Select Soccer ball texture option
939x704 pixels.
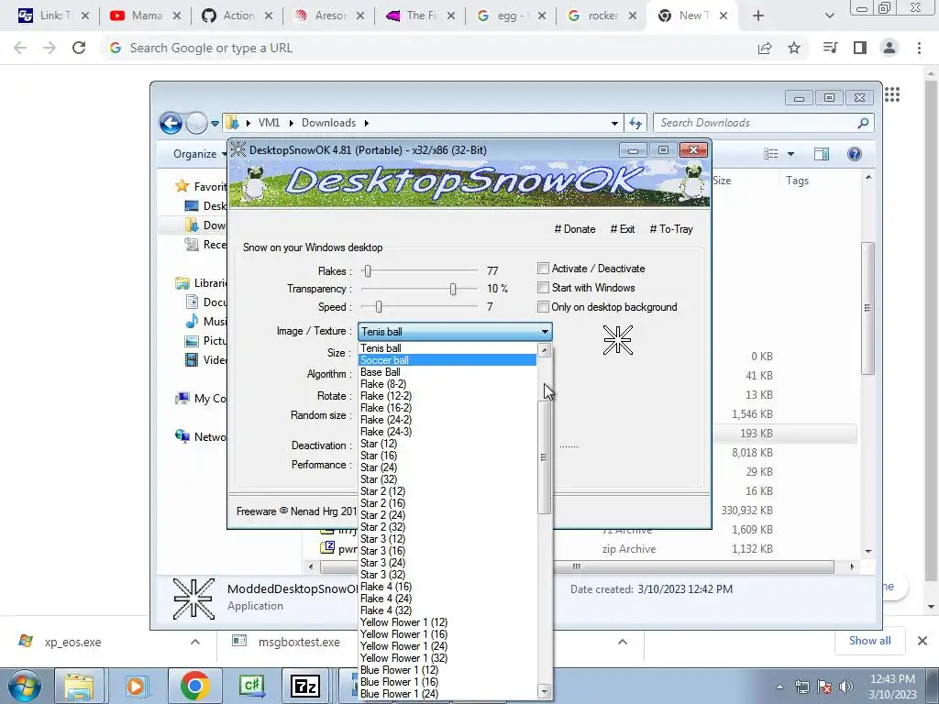(447, 359)
